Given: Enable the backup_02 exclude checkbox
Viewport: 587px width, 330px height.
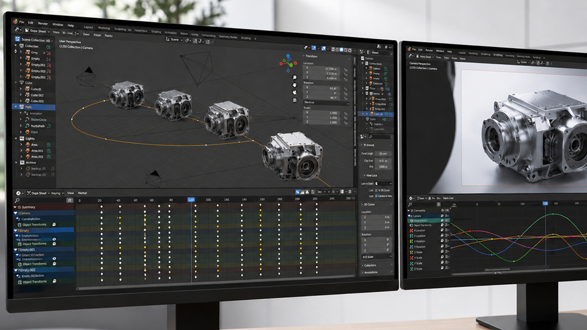Looking at the screenshot, I should coord(53,175).
